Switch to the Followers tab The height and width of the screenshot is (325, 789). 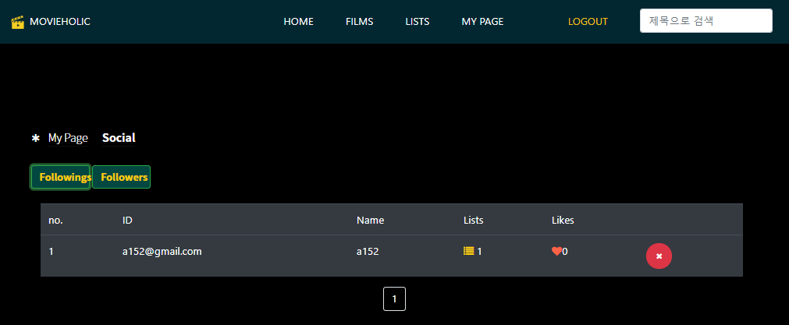coord(121,177)
